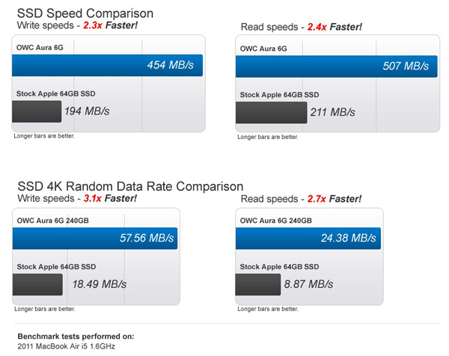Click the dark 194 MB/s bar
This screenshot has width=449, height=356.
37,111
